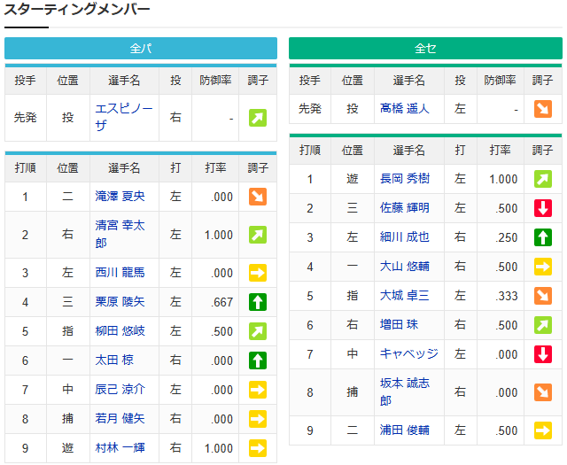
Task: Click the 調子 header in 全パ pitcher table
Action: [x=258, y=81]
